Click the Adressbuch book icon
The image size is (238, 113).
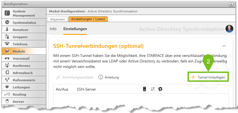(x=7, y=73)
